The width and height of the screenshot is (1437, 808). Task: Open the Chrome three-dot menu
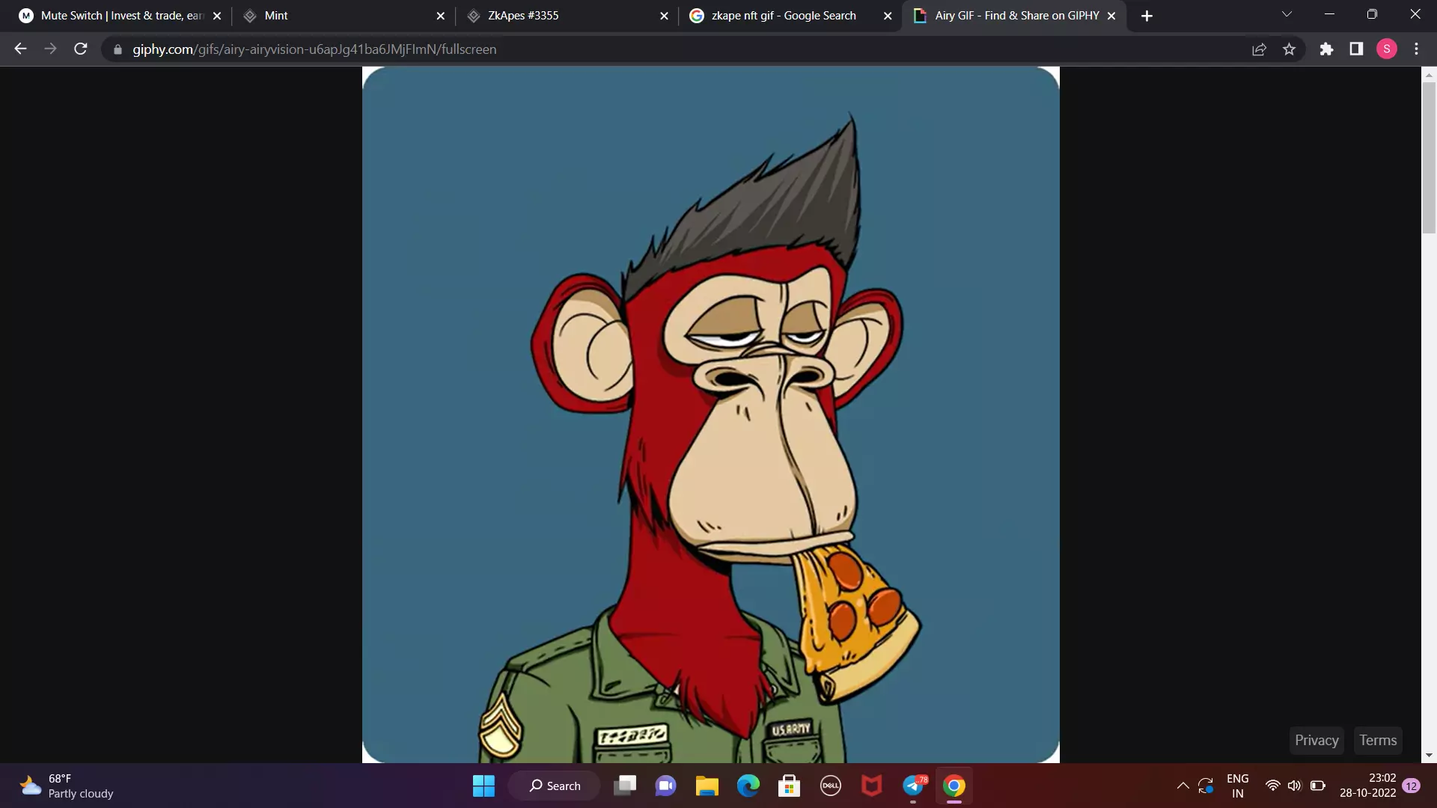click(1416, 49)
